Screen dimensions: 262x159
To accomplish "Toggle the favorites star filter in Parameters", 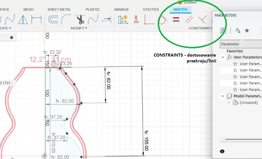I will (247, 30).
